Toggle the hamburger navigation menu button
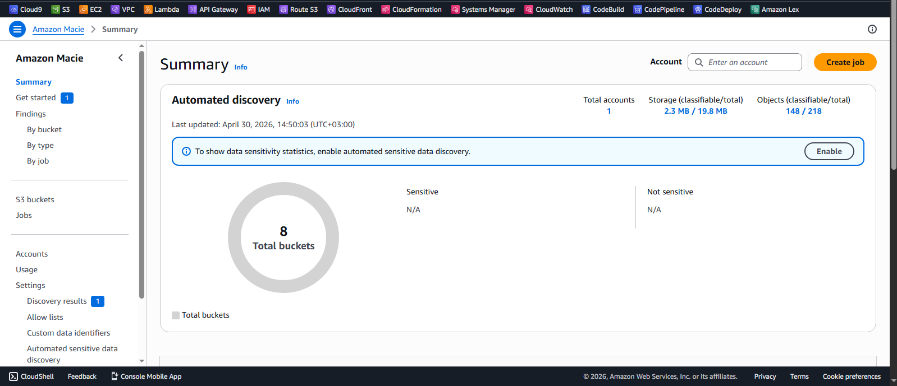Screen dimensions: 897x386 [17, 29]
